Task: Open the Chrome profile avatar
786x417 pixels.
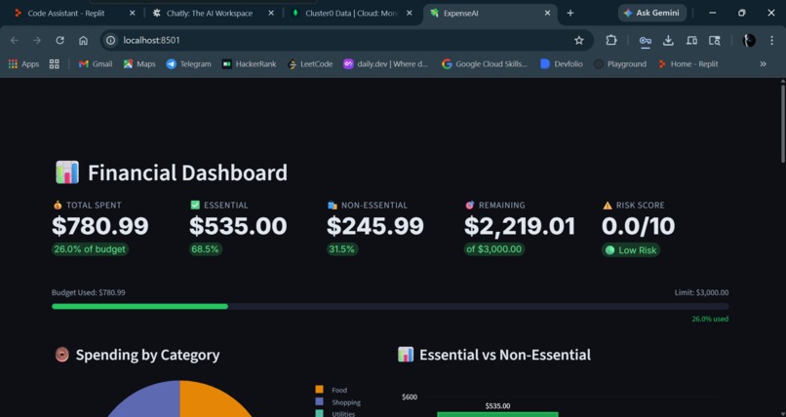Action: [x=749, y=40]
